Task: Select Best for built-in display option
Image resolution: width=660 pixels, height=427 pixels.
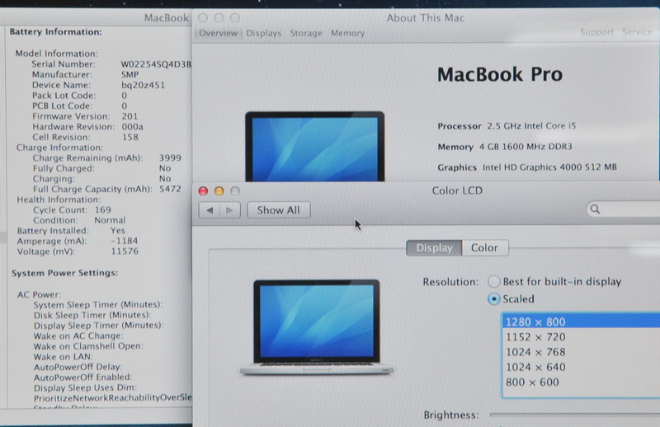Action: click(x=554, y=281)
